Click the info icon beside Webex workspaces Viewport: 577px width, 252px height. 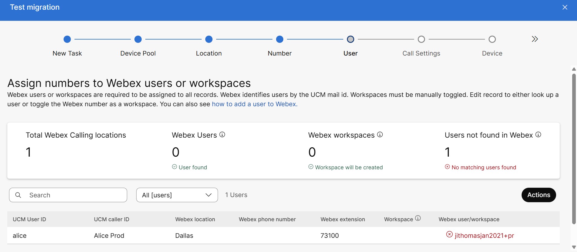click(x=380, y=135)
